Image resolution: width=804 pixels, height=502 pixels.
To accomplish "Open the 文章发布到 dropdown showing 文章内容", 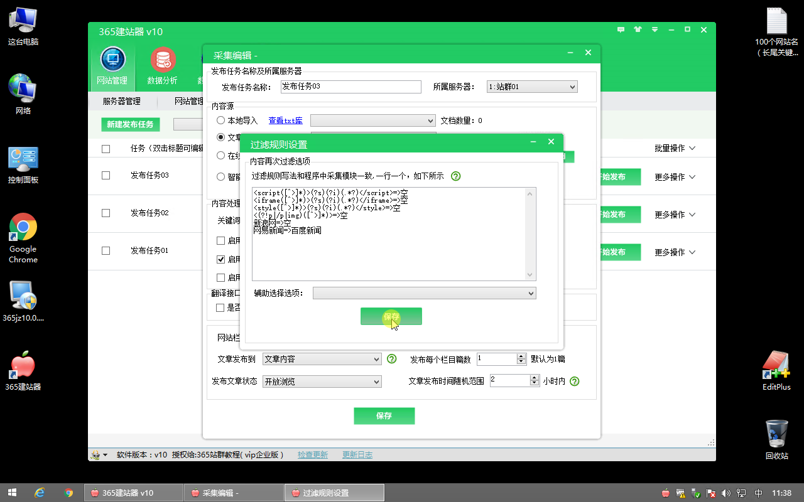I will click(322, 359).
